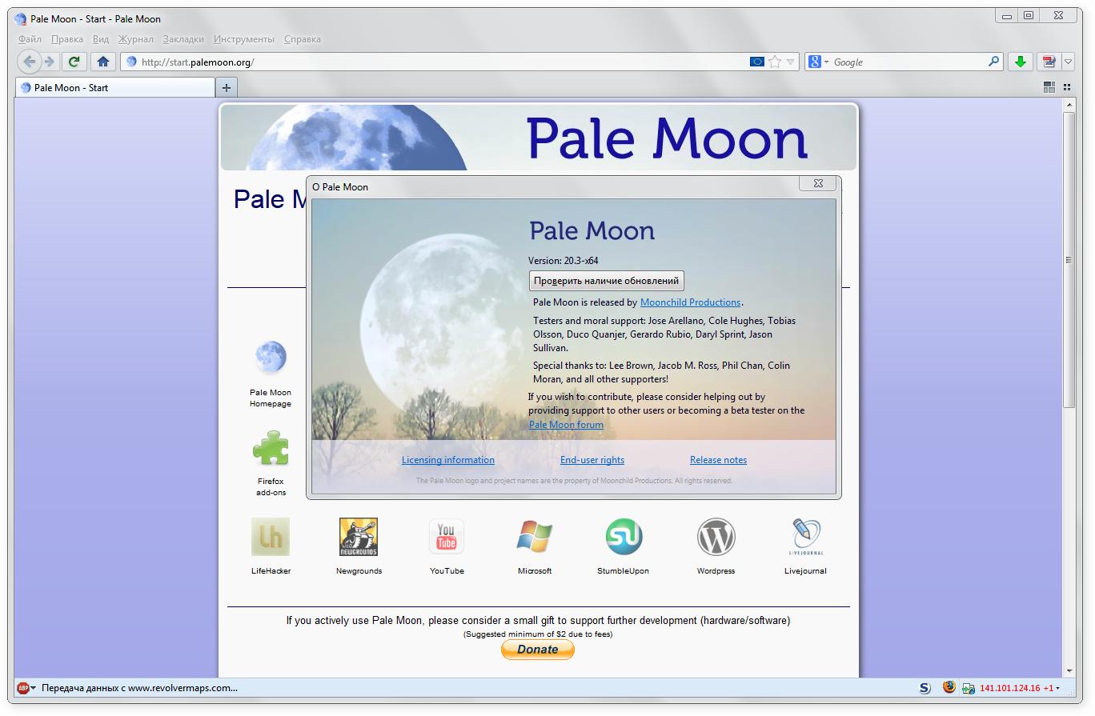Open the Moonchild Productions link
The image size is (1095, 716).
[x=690, y=302]
